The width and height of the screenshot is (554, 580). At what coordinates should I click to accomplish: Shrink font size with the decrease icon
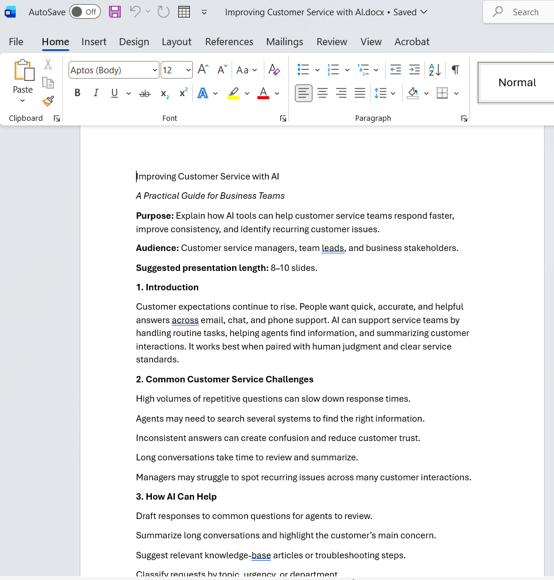[222, 70]
